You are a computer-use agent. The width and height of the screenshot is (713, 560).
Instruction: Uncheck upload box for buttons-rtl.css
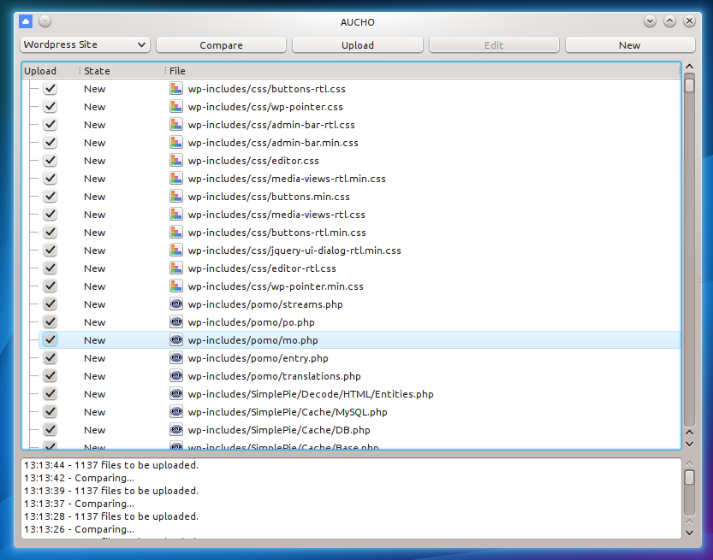pos(50,88)
